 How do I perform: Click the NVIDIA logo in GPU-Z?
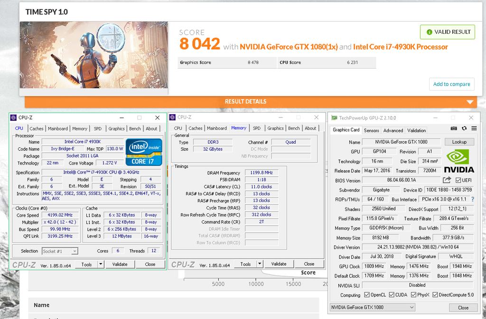(x=458, y=159)
